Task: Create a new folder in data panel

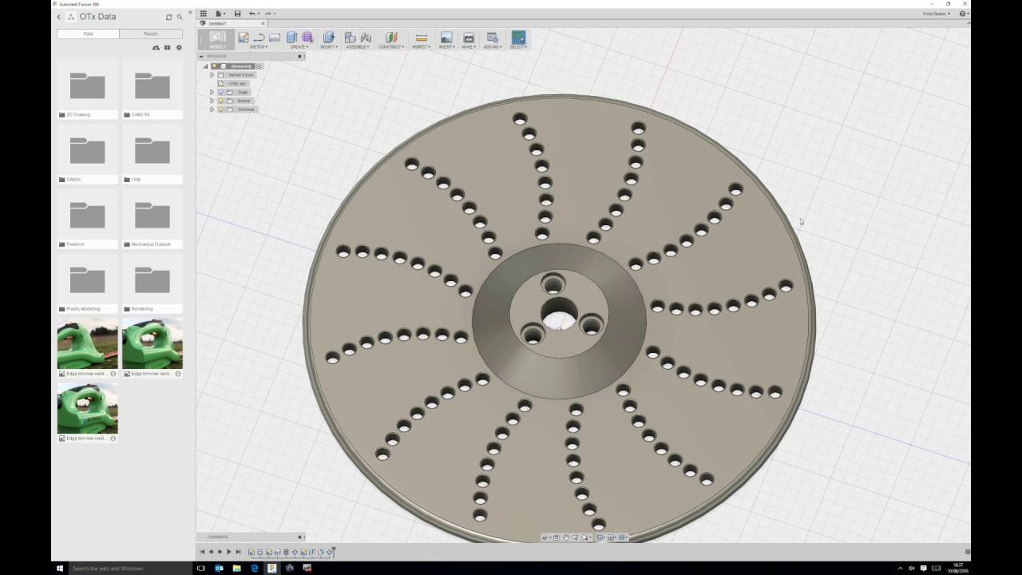Action: click(167, 48)
